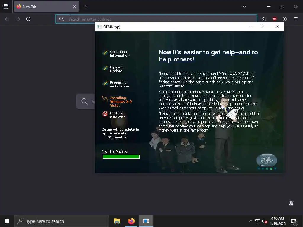Close the New Tab tab
The width and height of the screenshot is (303, 227).
tap(75, 7)
